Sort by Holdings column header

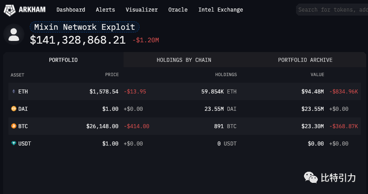pyautogui.click(x=226, y=75)
